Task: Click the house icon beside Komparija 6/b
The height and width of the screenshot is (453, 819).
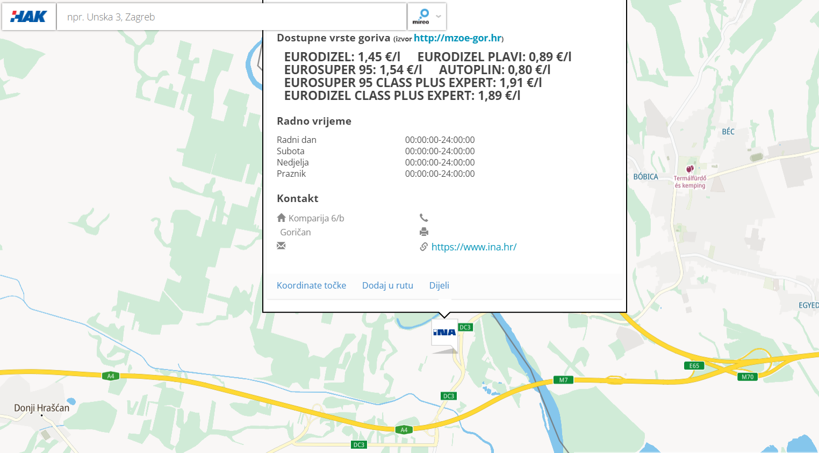Action: pos(281,218)
